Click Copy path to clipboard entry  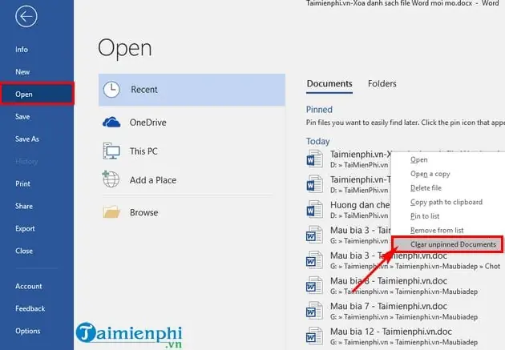(x=446, y=202)
